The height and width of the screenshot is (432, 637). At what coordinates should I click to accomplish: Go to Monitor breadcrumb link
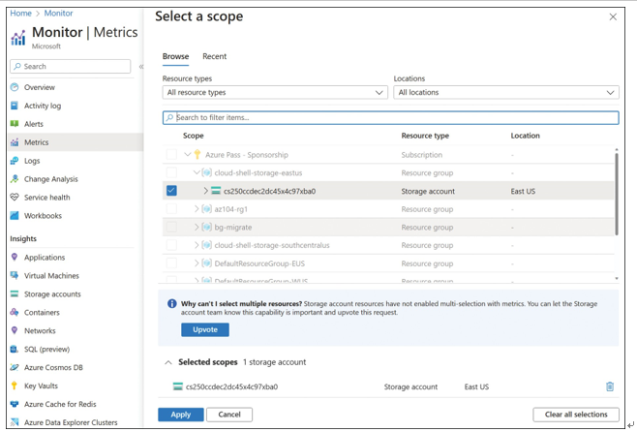pos(58,13)
